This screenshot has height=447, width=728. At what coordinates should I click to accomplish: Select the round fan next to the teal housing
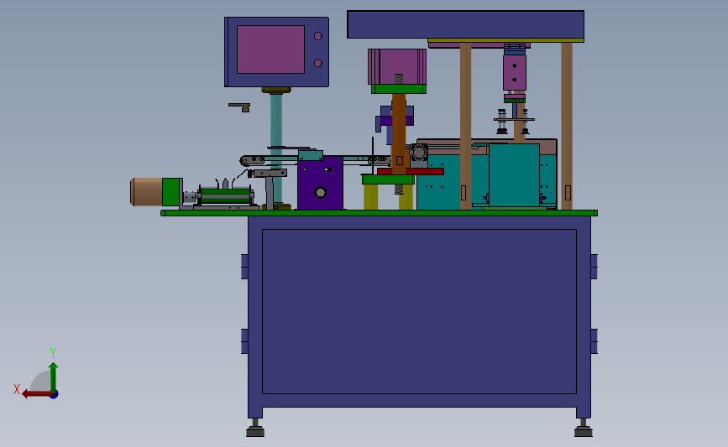click(419, 152)
